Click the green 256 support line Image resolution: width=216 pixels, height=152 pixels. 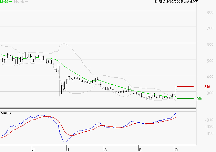(185, 98)
